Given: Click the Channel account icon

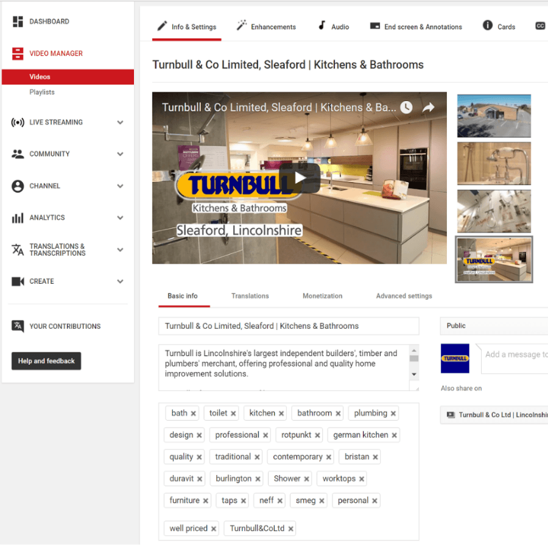Looking at the screenshot, I should pyautogui.click(x=18, y=186).
